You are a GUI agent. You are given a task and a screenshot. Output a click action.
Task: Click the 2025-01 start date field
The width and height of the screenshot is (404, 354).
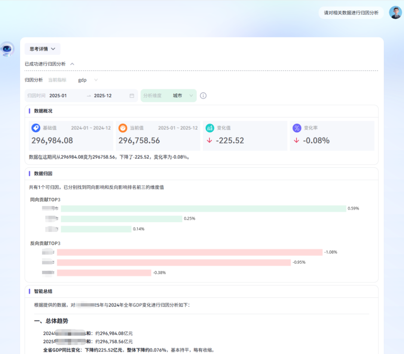click(x=58, y=96)
